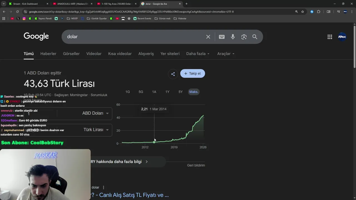Open the Recent Events bookmark
The image size is (356, 200).
[142, 19]
